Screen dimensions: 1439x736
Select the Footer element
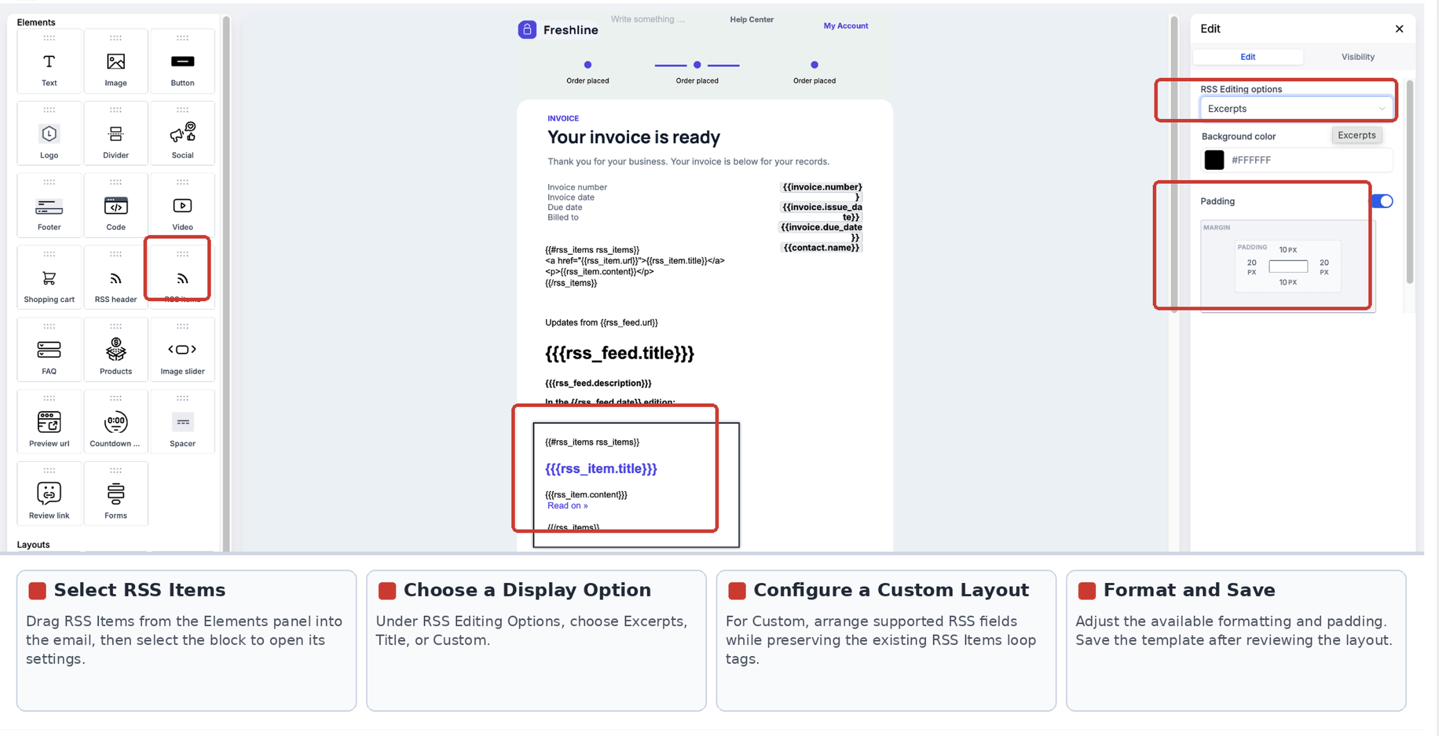(49, 206)
